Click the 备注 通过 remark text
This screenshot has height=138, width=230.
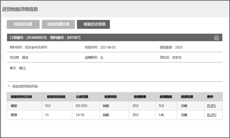pos(18,68)
